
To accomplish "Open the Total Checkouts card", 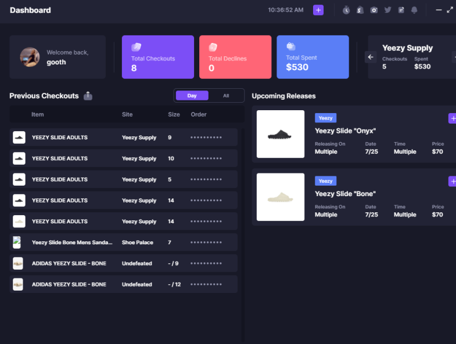I will coord(158,57).
